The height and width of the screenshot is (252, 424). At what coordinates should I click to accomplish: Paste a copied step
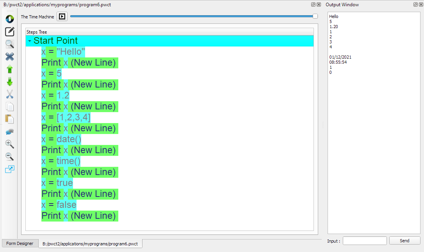(x=9, y=119)
